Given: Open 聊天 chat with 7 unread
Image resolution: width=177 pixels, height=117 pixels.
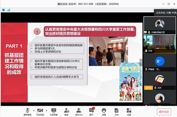Looking at the screenshot, I should tap(91, 110).
